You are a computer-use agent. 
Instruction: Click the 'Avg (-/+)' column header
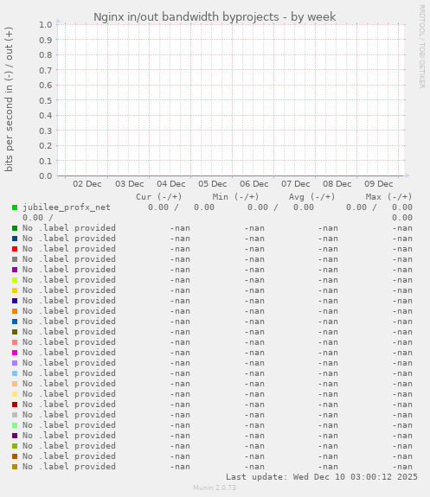click(312, 197)
